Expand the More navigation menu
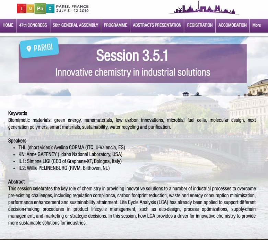 [256, 25]
